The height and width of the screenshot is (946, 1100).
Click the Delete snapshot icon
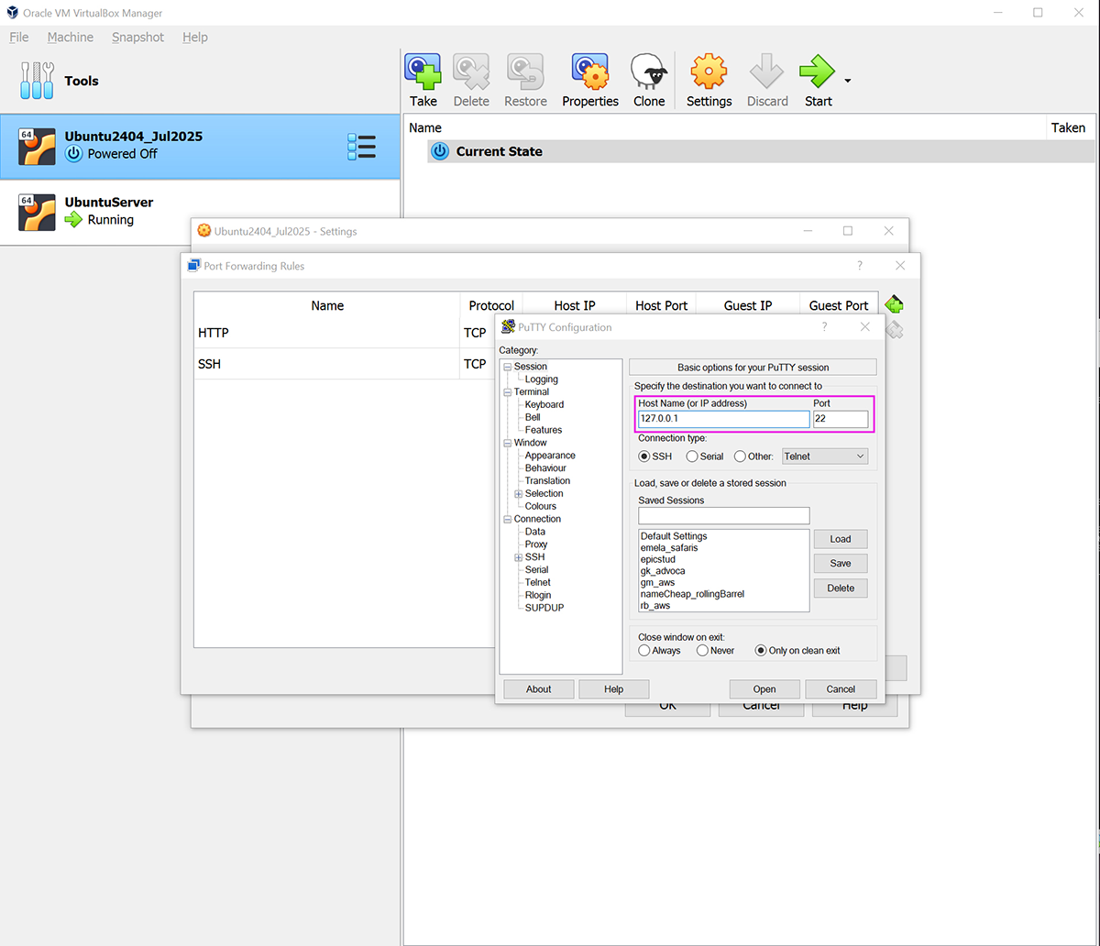coord(471,71)
